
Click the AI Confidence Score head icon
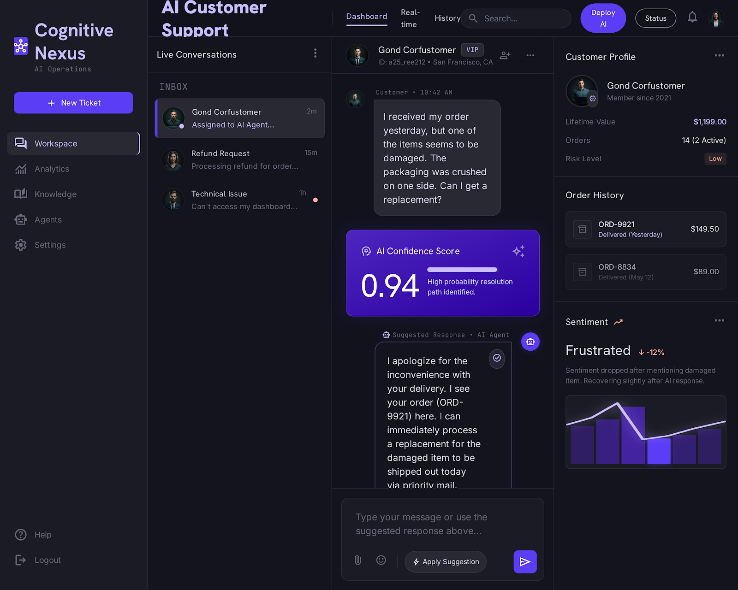pos(366,251)
